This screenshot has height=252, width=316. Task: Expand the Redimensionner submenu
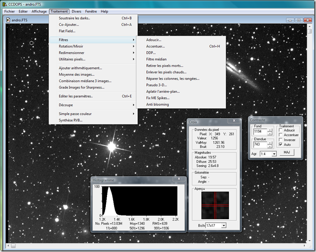click(94, 53)
